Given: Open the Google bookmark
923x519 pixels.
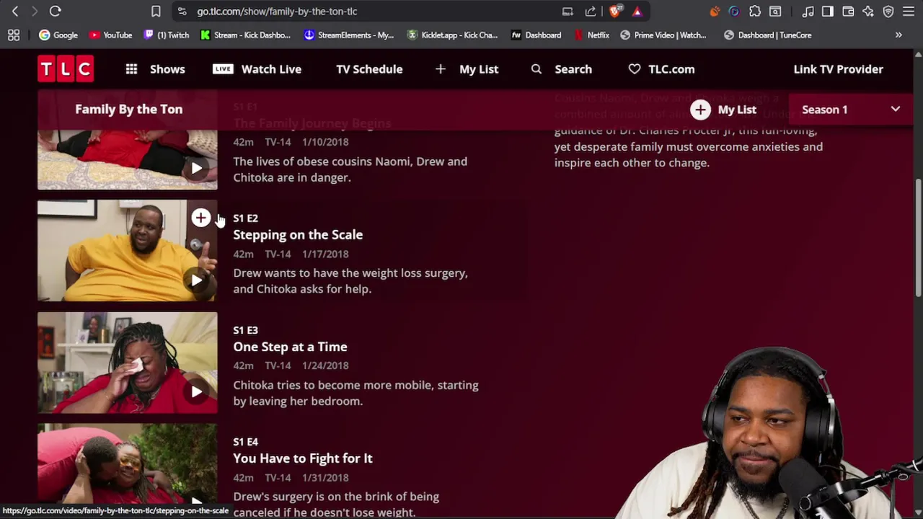Looking at the screenshot, I should [58, 35].
